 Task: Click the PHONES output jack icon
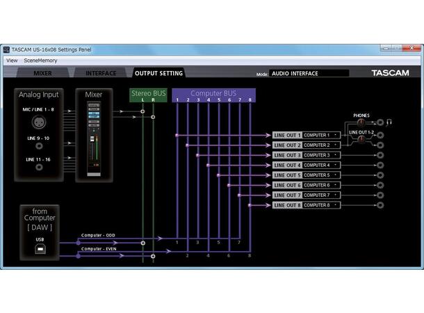(x=380, y=122)
